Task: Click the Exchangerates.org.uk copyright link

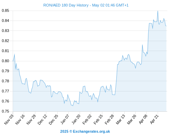Action: click(x=85, y=132)
